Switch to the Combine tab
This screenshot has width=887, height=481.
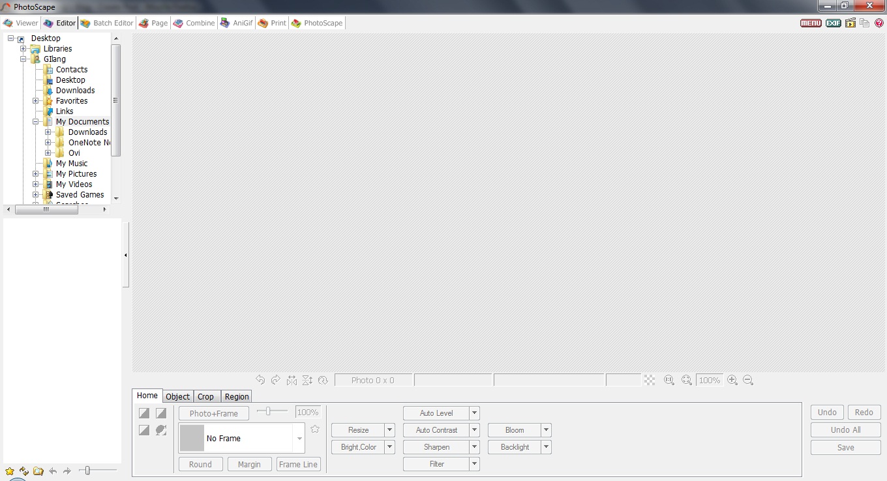click(194, 23)
